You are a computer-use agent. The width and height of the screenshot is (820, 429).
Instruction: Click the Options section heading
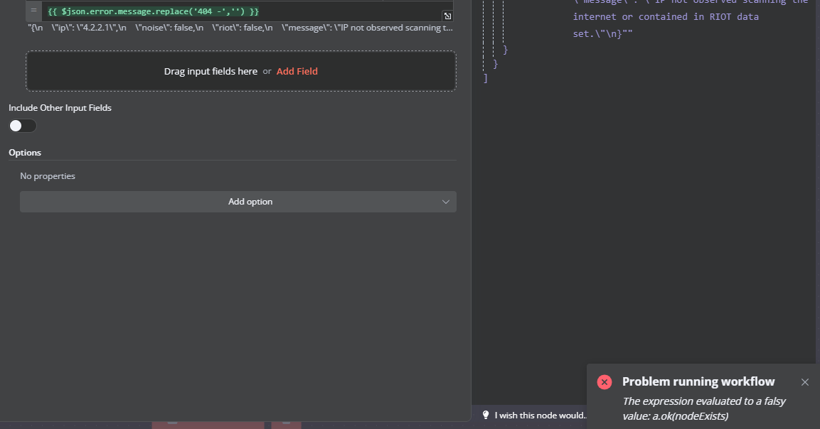point(25,153)
